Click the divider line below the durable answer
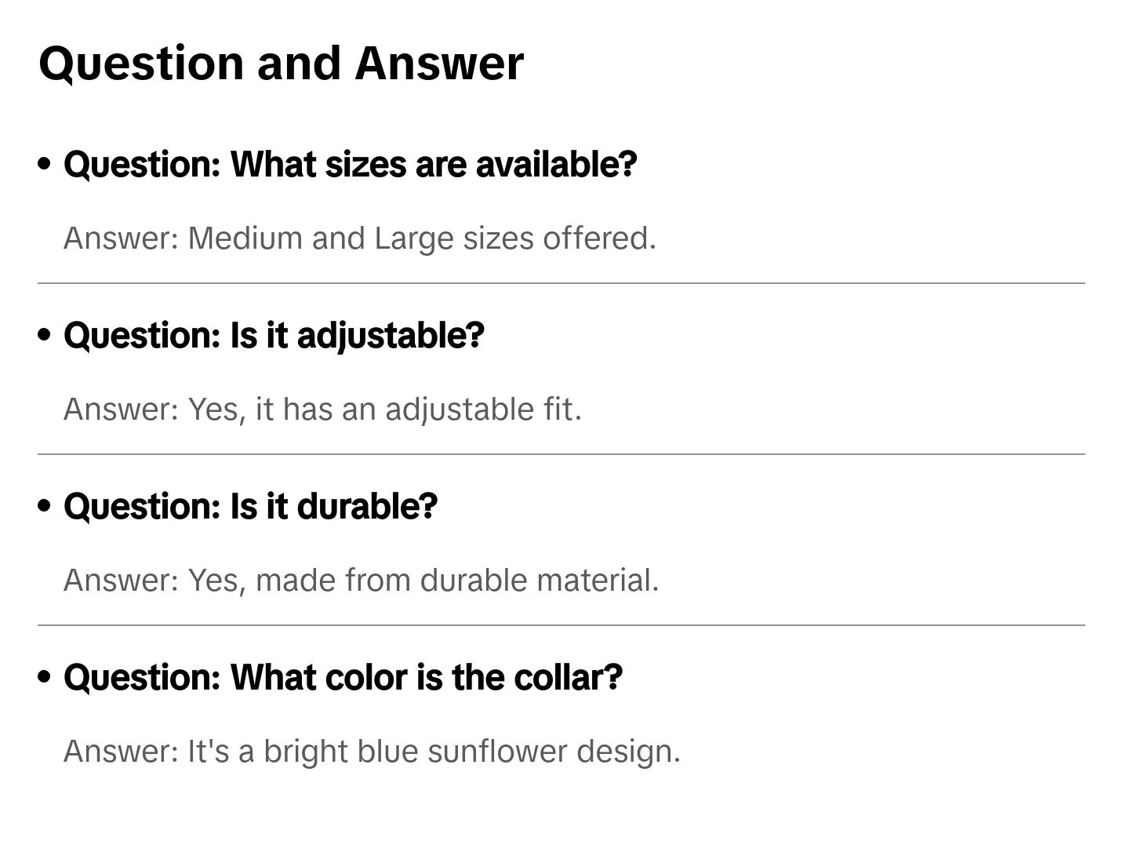 click(561, 625)
